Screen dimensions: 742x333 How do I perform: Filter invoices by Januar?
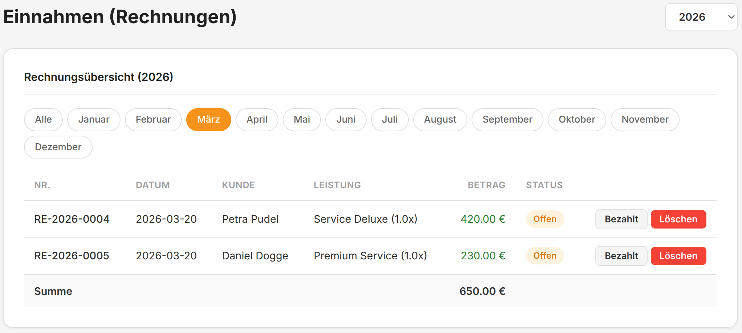pos(94,120)
